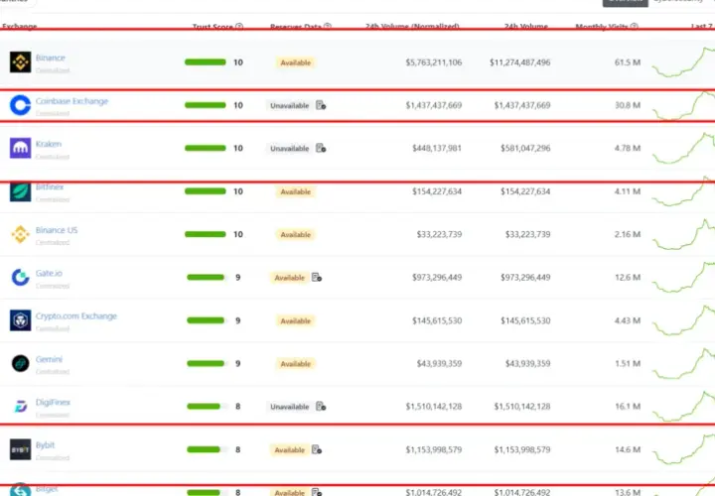
Task: Click Gemini Available reserves badge
Action: [x=296, y=364]
